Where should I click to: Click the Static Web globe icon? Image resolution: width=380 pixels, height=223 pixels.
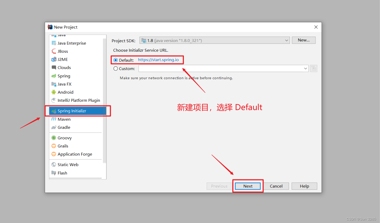click(x=54, y=164)
